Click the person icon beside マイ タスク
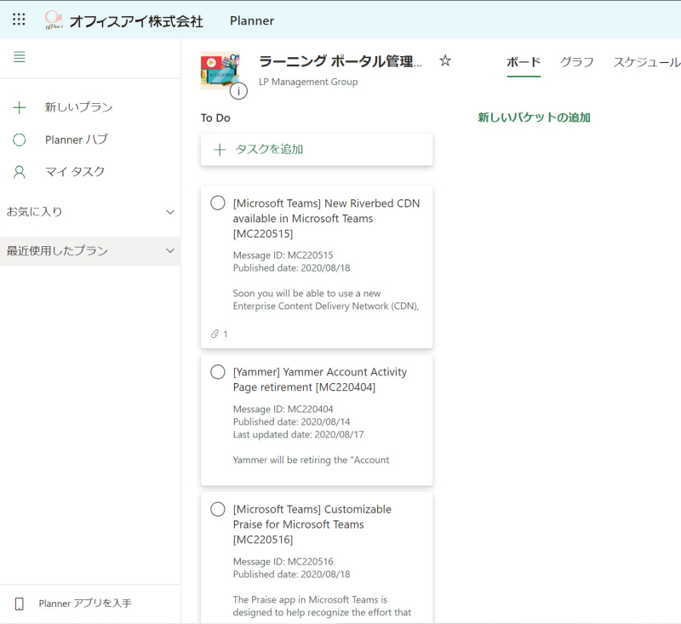This screenshot has width=681, height=624. click(x=19, y=172)
